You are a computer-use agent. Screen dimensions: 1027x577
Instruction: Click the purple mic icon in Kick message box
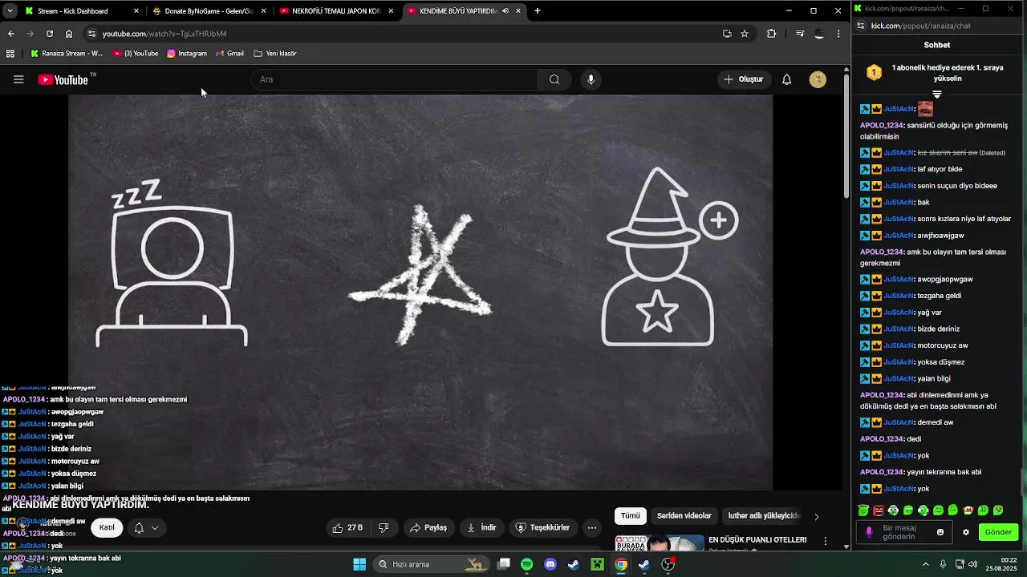(869, 532)
